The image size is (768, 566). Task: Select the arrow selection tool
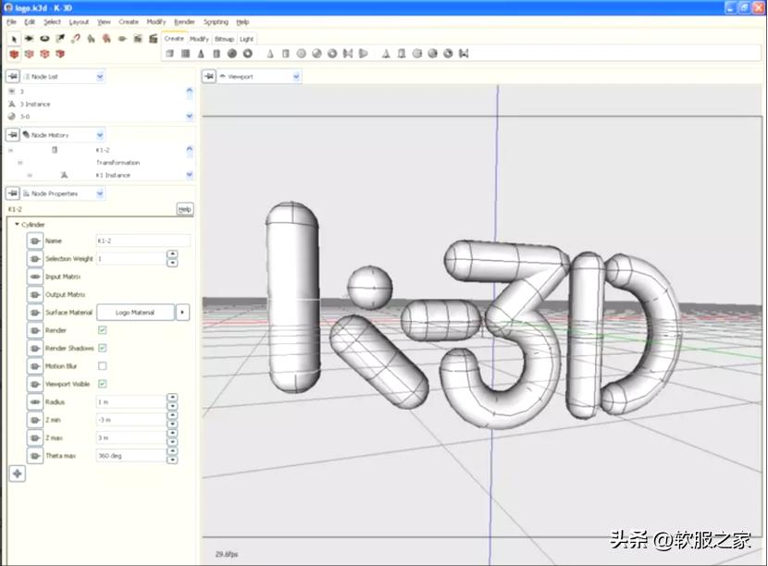tap(13, 39)
